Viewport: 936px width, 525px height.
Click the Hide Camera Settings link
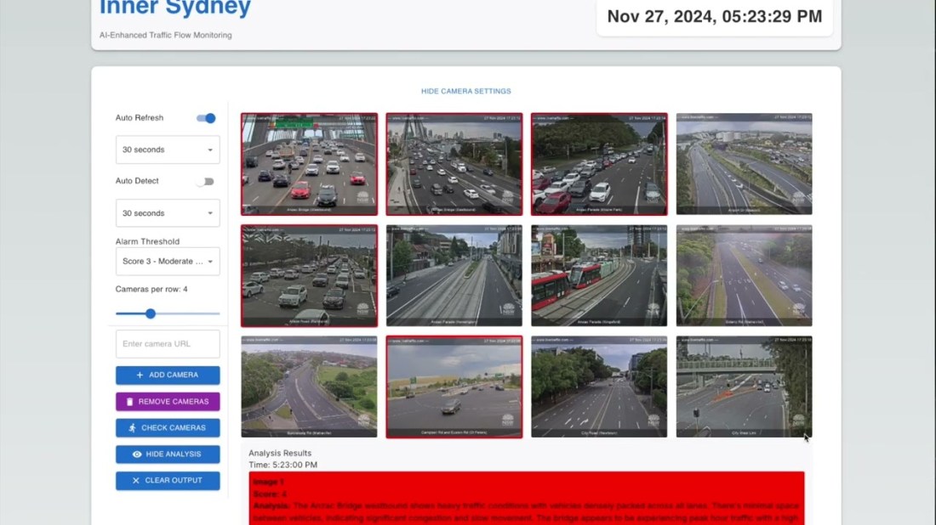[465, 91]
